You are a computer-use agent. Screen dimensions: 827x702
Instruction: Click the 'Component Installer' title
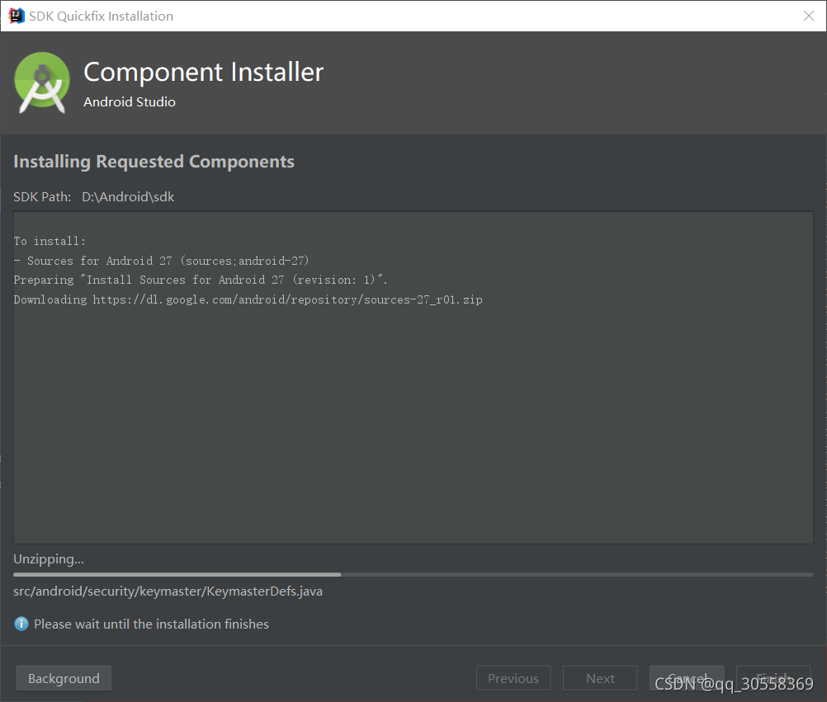click(204, 72)
